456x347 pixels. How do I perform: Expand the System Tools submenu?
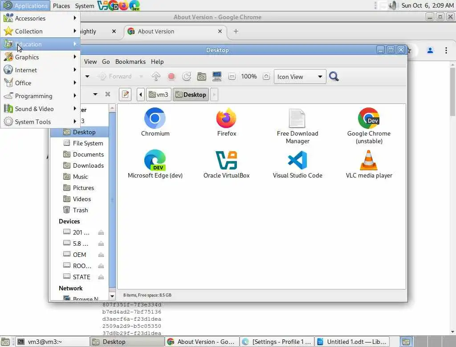tap(40, 122)
